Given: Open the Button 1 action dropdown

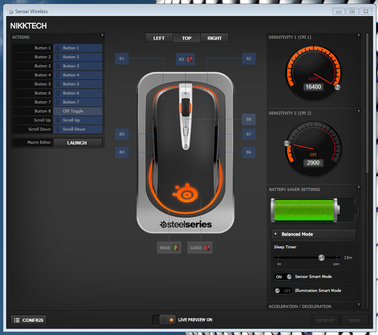Looking at the screenshot, I should pyautogui.click(x=78, y=48).
